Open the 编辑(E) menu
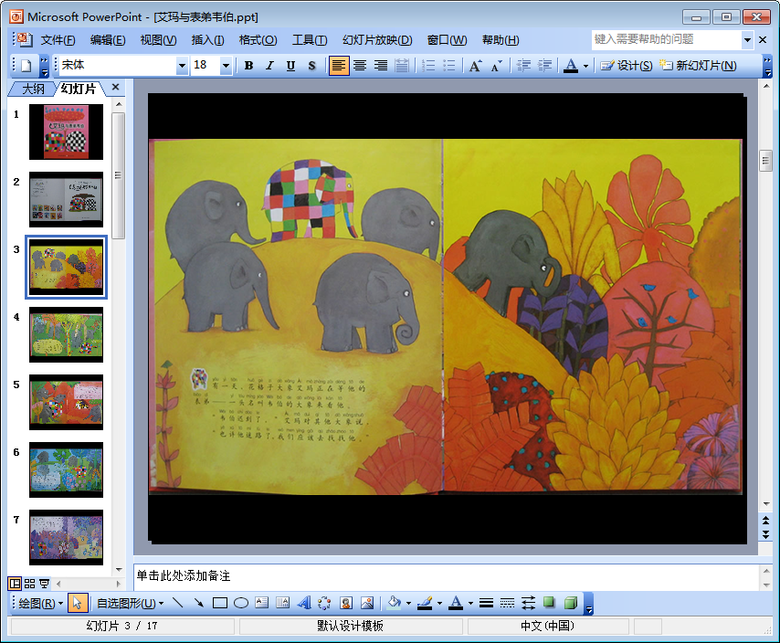The height and width of the screenshot is (643, 780). pos(108,40)
